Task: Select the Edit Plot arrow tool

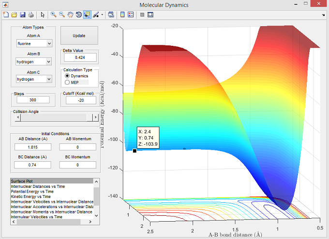Action: point(43,14)
